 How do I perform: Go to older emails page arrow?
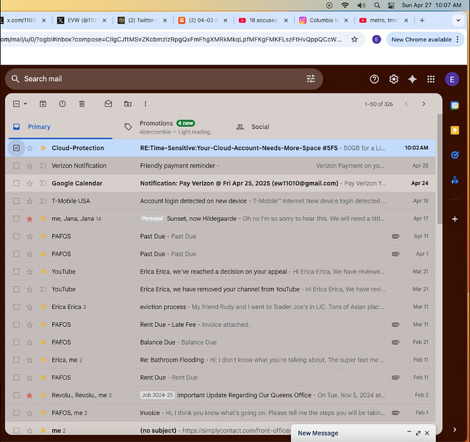click(x=424, y=104)
